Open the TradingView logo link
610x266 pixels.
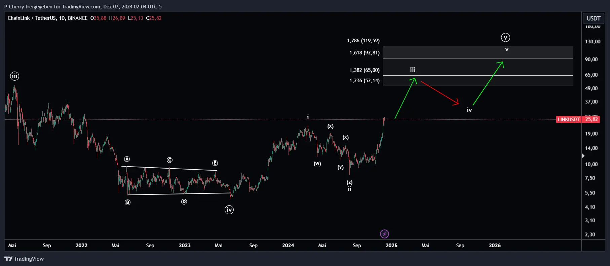(24, 259)
